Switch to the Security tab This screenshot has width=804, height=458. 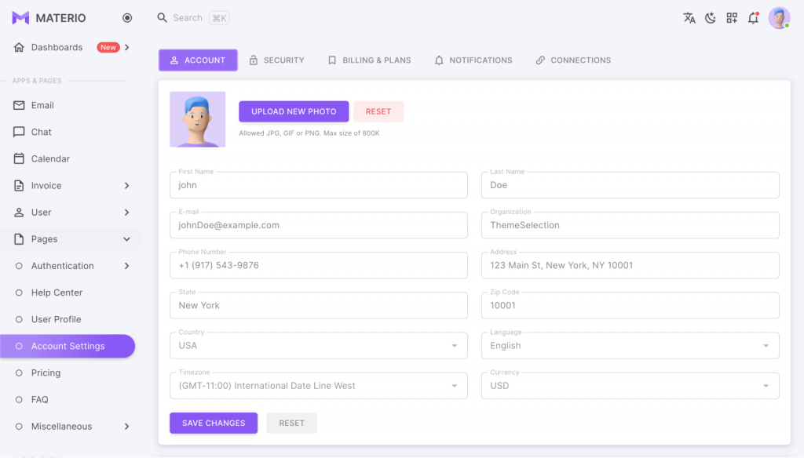point(277,60)
